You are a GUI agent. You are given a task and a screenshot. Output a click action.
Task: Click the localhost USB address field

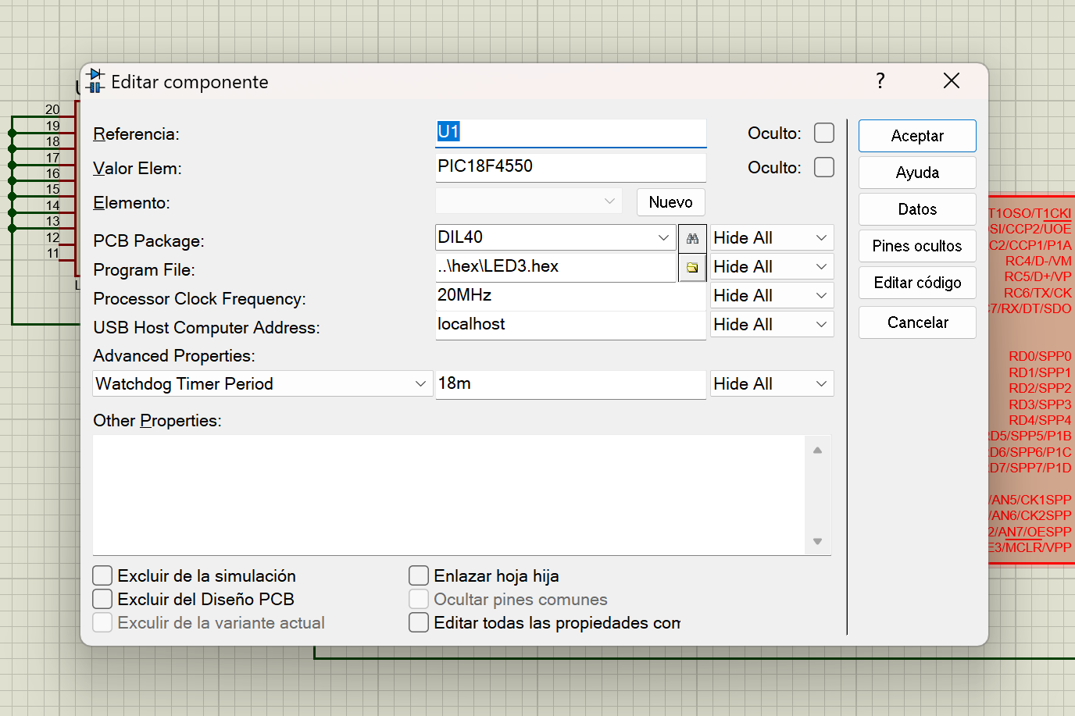pyautogui.click(x=571, y=325)
